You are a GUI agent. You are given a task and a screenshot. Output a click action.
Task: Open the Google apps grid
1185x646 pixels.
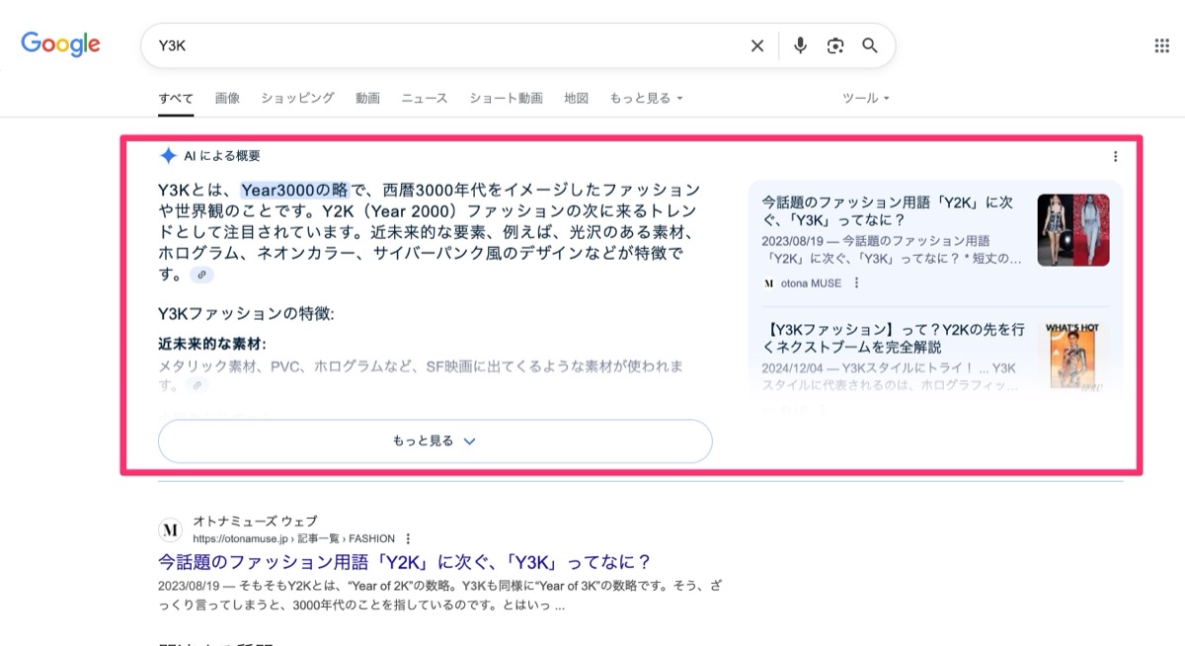point(1162,45)
